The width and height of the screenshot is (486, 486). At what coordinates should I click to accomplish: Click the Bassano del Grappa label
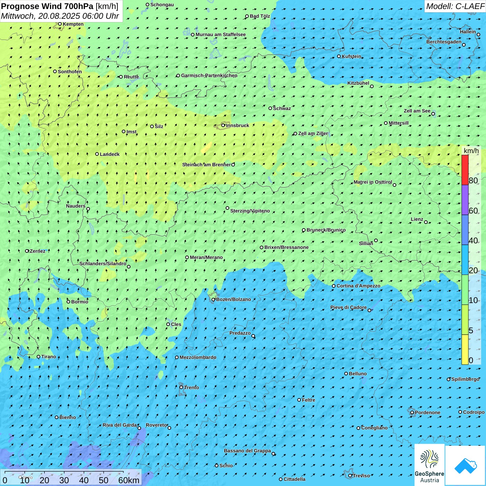(x=247, y=451)
